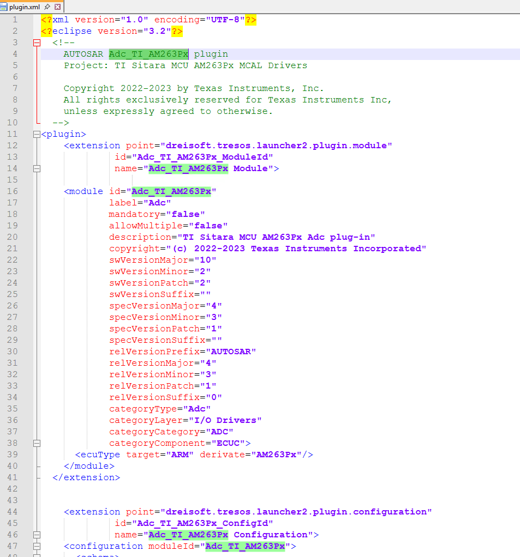
Task: Collapse the fold marker at line 38 categoryComponent
Action: (x=37, y=443)
